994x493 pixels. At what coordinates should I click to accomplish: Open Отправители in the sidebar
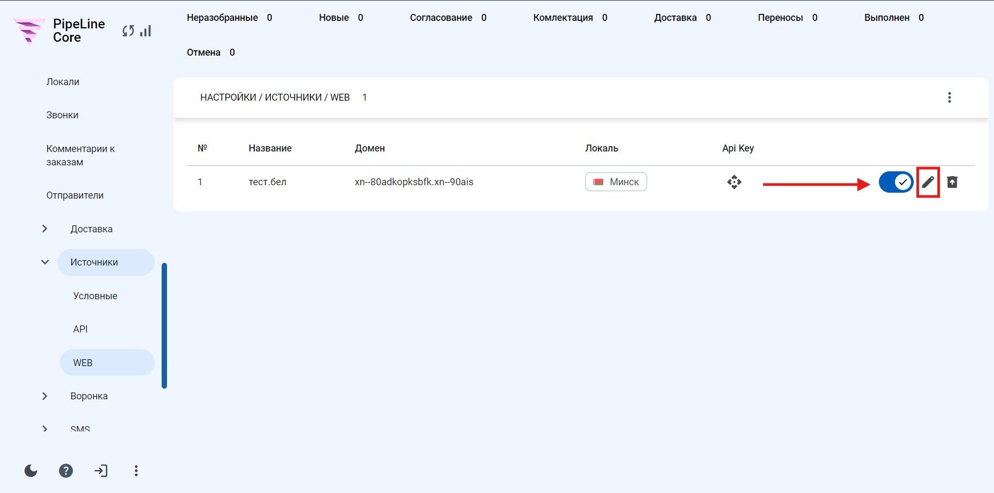click(75, 195)
